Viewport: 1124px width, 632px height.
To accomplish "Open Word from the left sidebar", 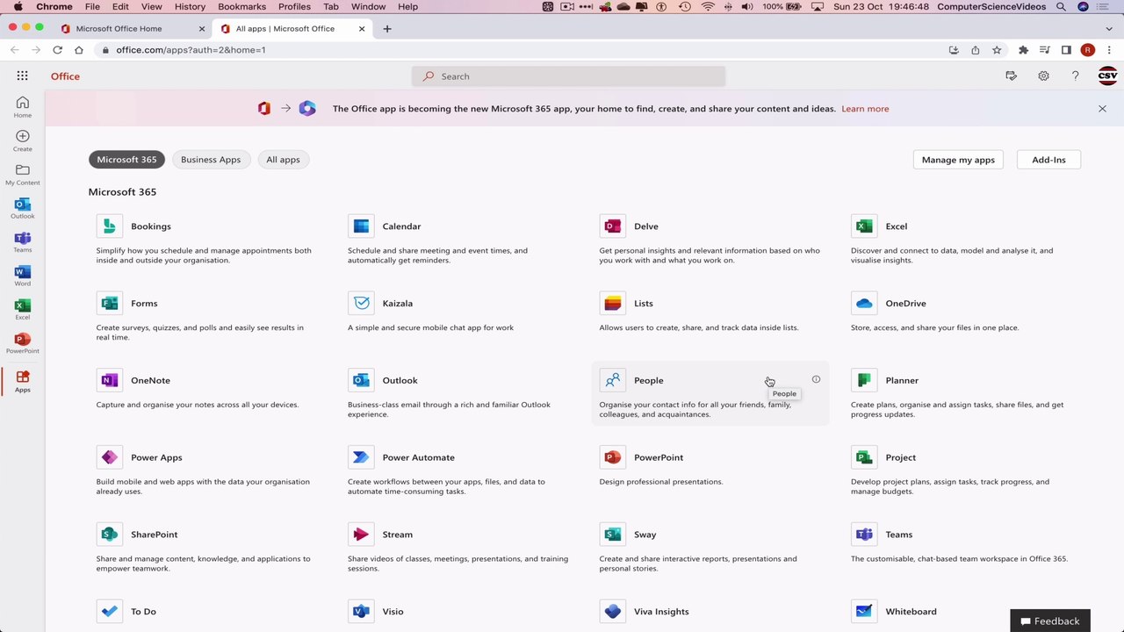I will (23, 276).
